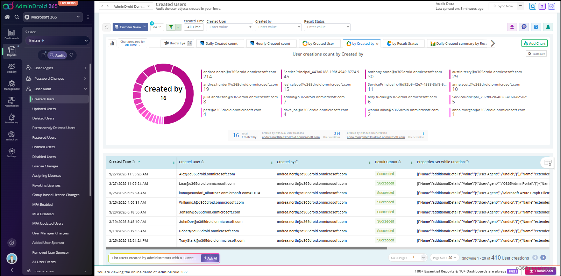Open the Automation sidebar section
This screenshot has width=561, height=276.
[12, 102]
